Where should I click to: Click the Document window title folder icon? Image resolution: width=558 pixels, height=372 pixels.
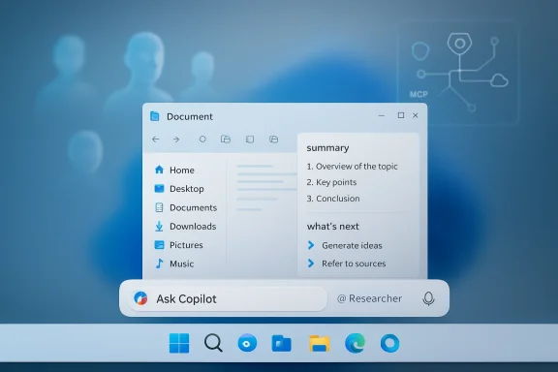tap(155, 116)
